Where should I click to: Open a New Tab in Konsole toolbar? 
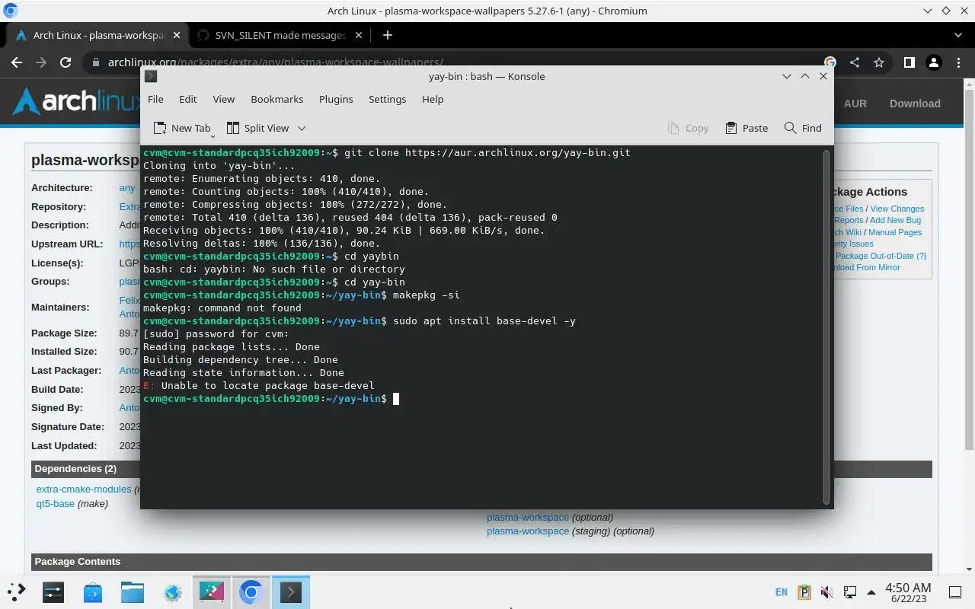[181, 128]
